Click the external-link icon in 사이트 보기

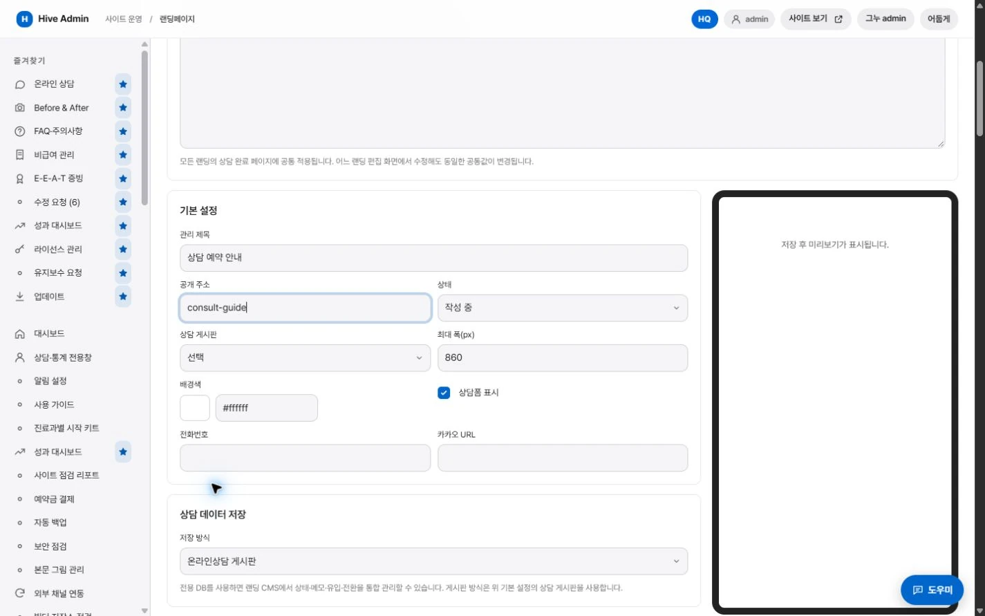point(838,19)
